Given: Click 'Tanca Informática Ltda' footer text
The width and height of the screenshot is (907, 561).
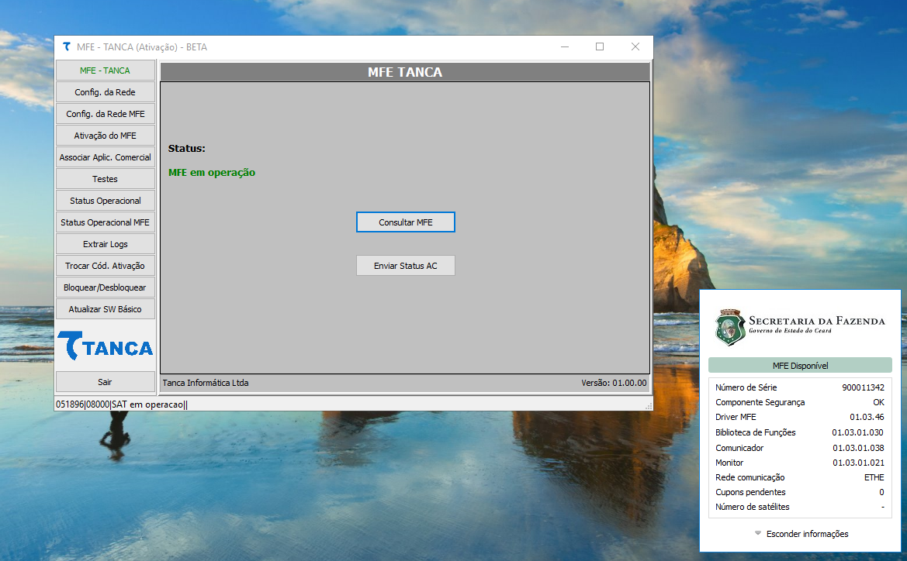Looking at the screenshot, I should [x=206, y=383].
